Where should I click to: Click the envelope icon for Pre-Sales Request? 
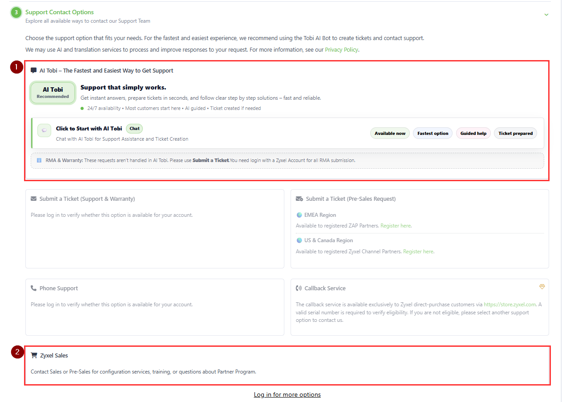click(x=299, y=199)
